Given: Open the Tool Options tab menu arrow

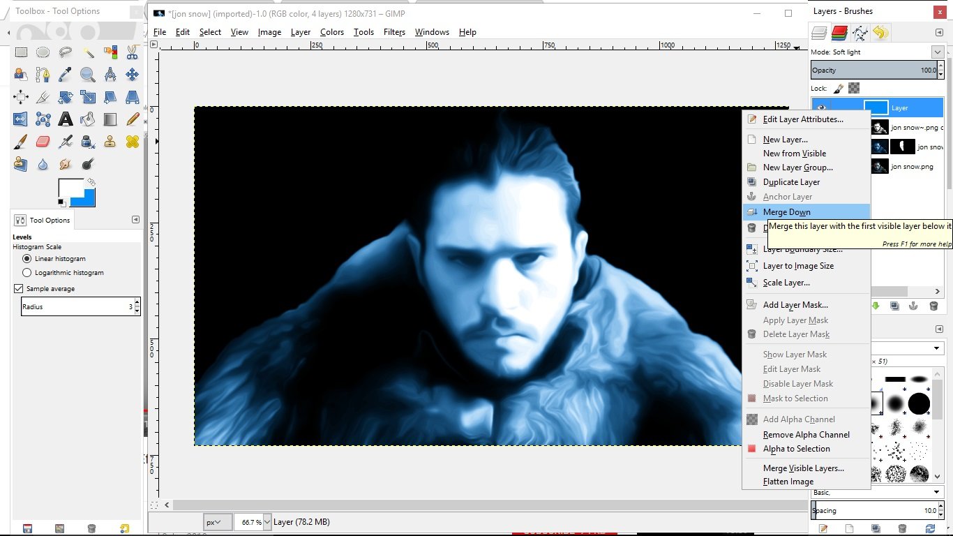Looking at the screenshot, I should 136,220.
